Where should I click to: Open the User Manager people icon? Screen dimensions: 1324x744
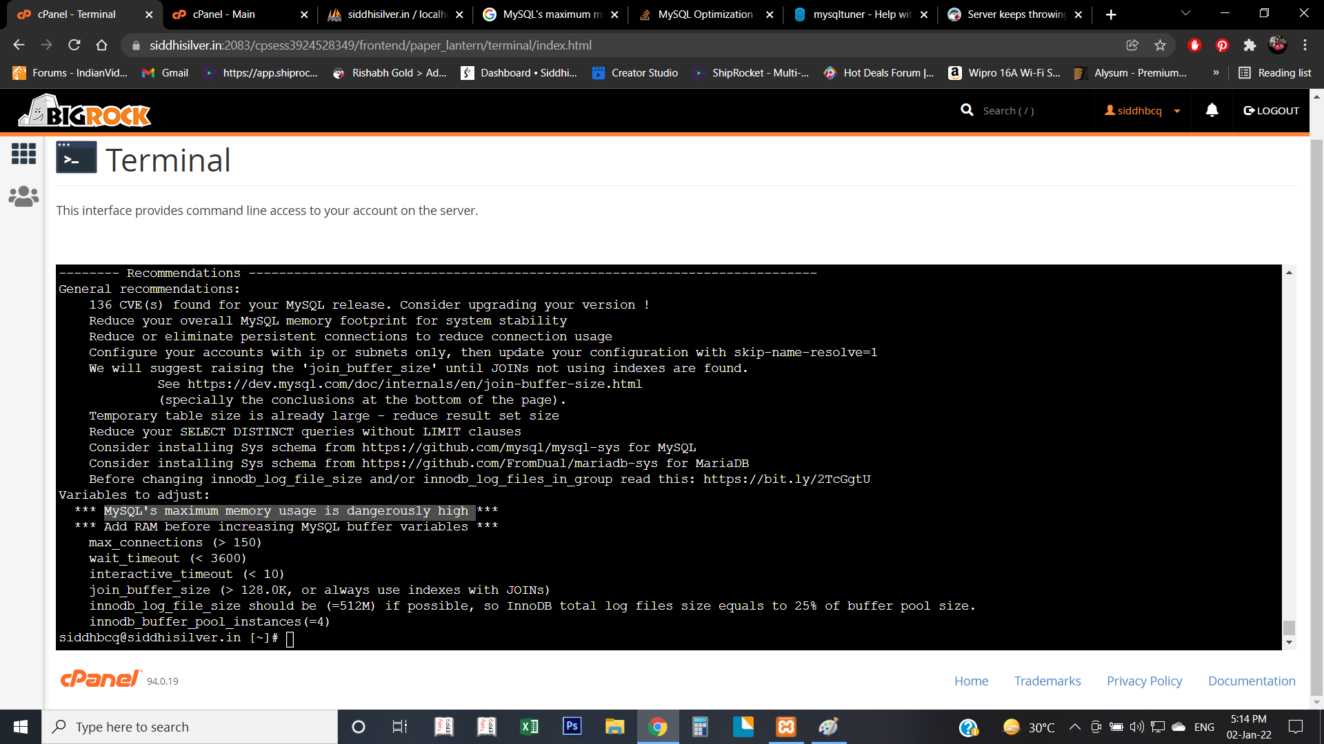[23, 196]
